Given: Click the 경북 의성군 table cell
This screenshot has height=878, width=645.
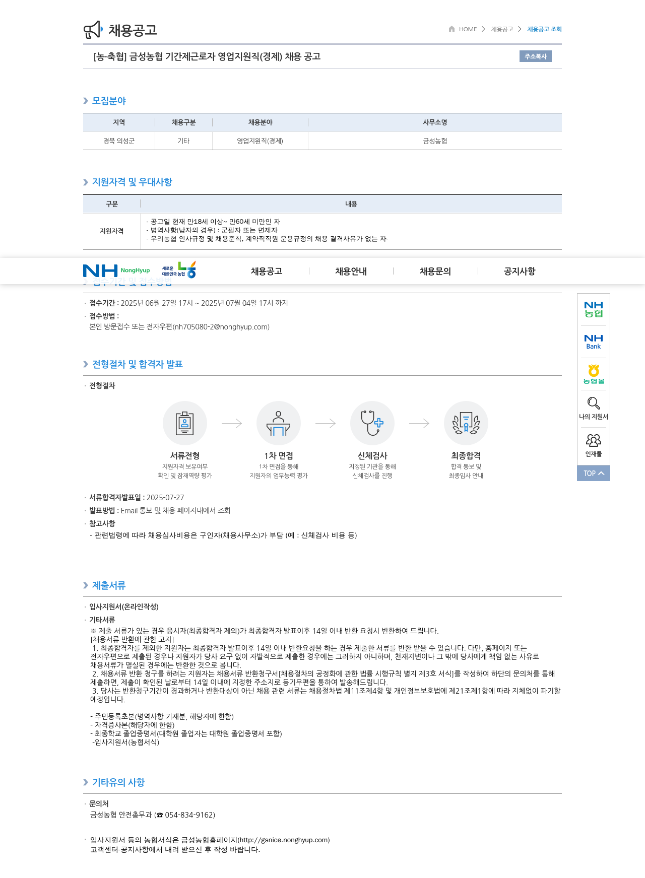Looking at the screenshot, I should 119,141.
